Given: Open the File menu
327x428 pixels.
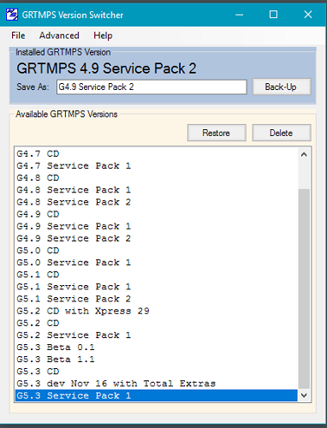Looking at the screenshot, I should (18, 35).
